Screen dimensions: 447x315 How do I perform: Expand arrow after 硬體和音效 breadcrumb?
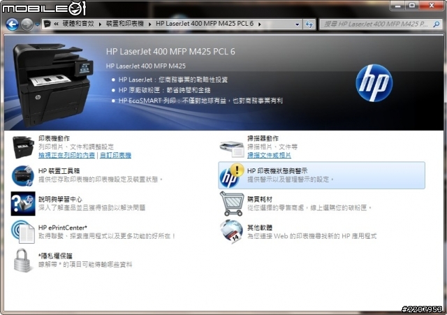[x=100, y=24]
